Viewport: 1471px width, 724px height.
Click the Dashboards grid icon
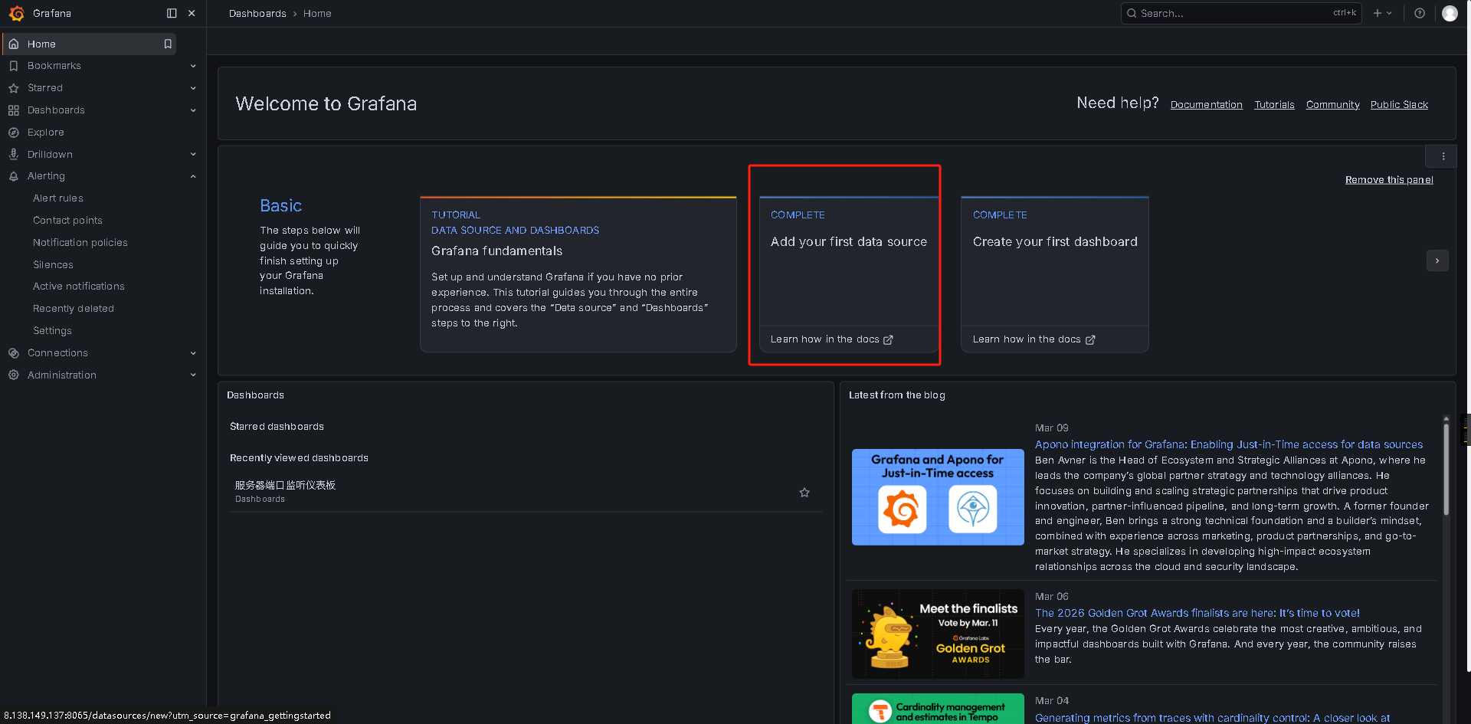tap(14, 110)
